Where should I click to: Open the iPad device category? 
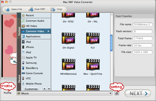pos(36,42)
